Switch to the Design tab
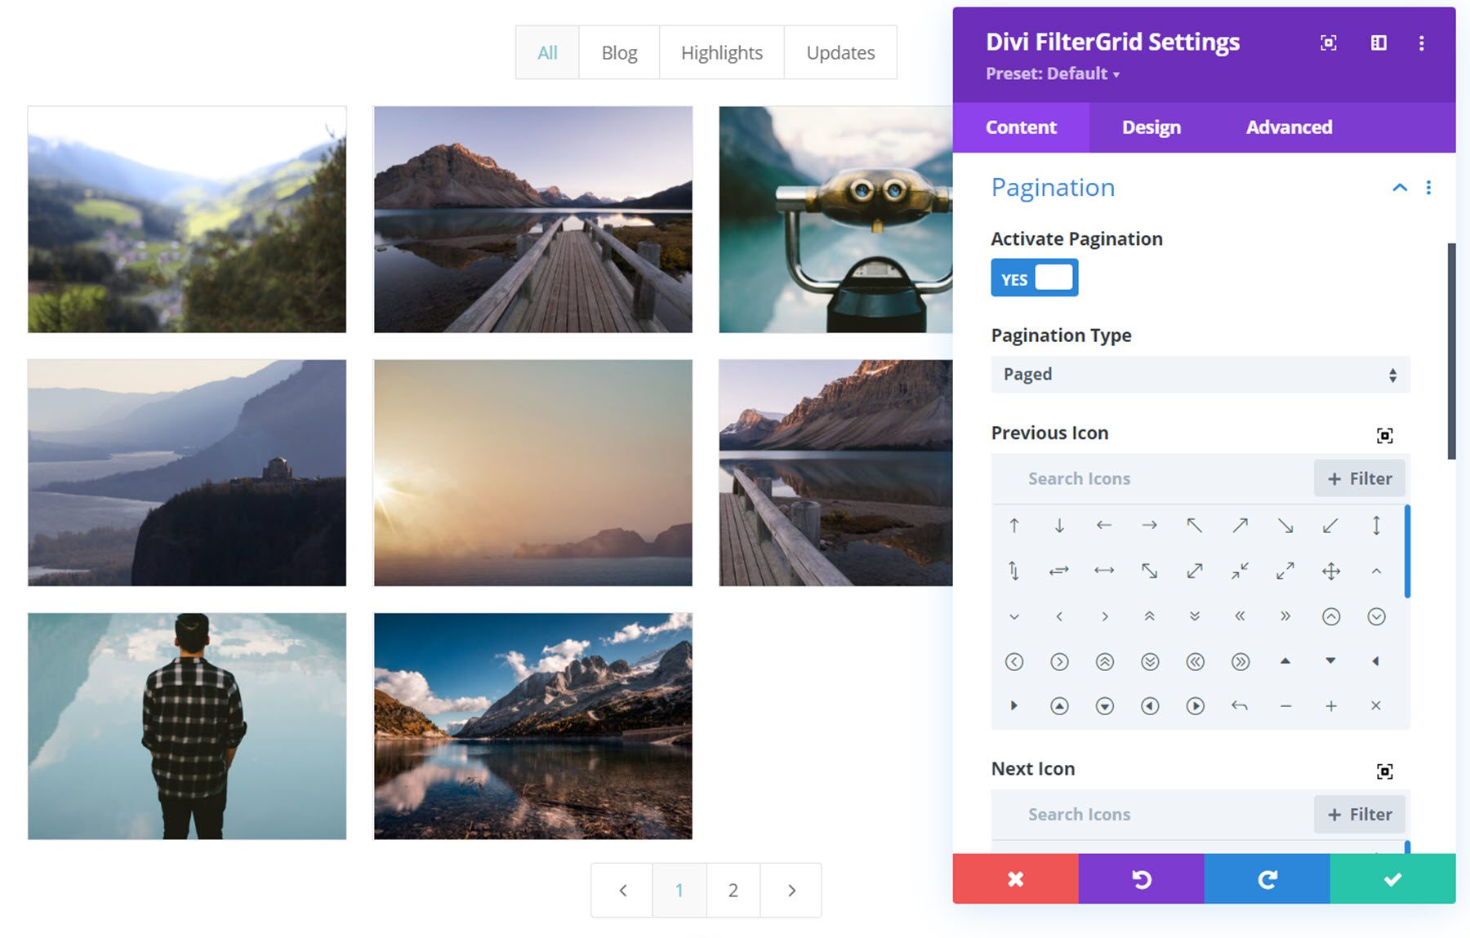 coord(1151,127)
